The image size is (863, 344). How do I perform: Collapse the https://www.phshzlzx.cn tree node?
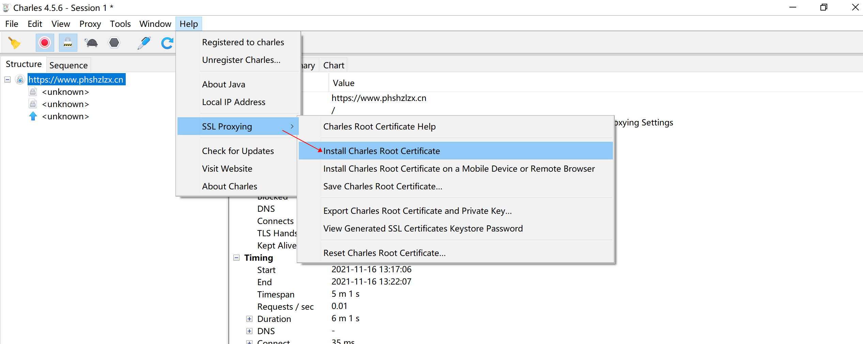pyautogui.click(x=7, y=80)
